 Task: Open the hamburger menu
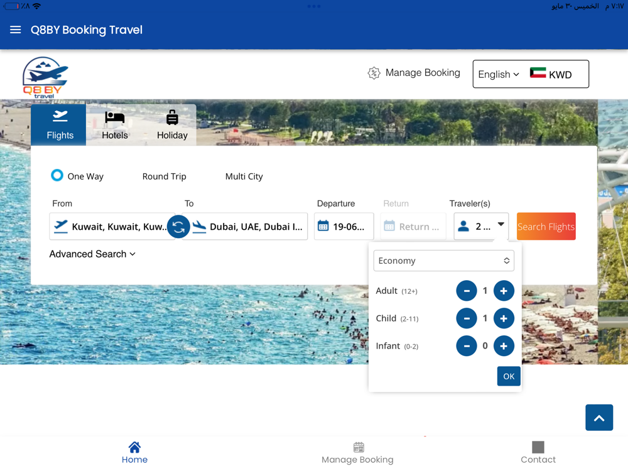click(x=15, y=30)
